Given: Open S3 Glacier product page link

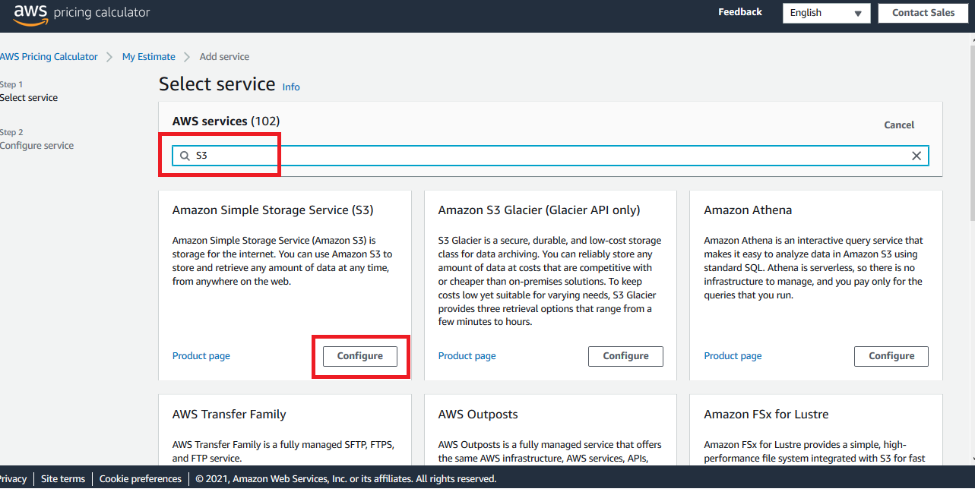Looking at the screenshot, I should (467, 356).
